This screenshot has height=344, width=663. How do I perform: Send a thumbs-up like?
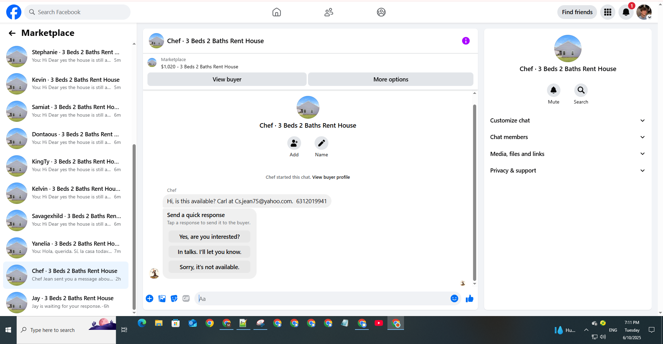[x=470, y=298]
